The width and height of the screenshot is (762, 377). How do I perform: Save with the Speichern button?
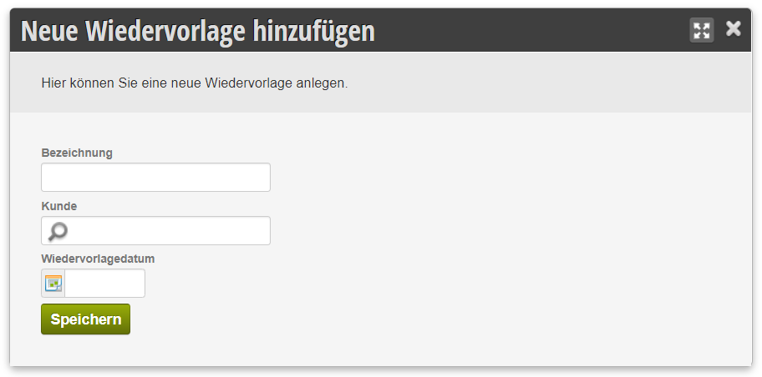85,319
